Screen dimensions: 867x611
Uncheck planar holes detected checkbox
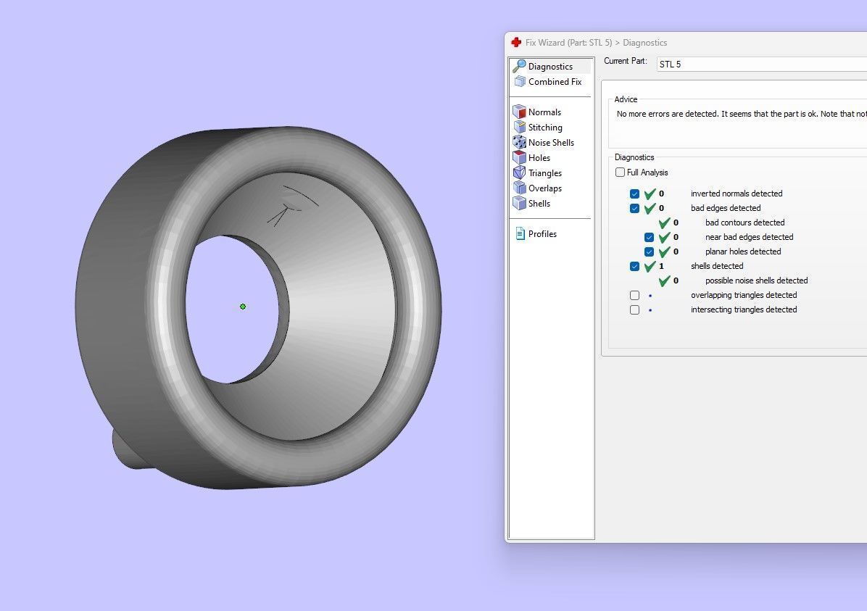click(x=649, y=252)
